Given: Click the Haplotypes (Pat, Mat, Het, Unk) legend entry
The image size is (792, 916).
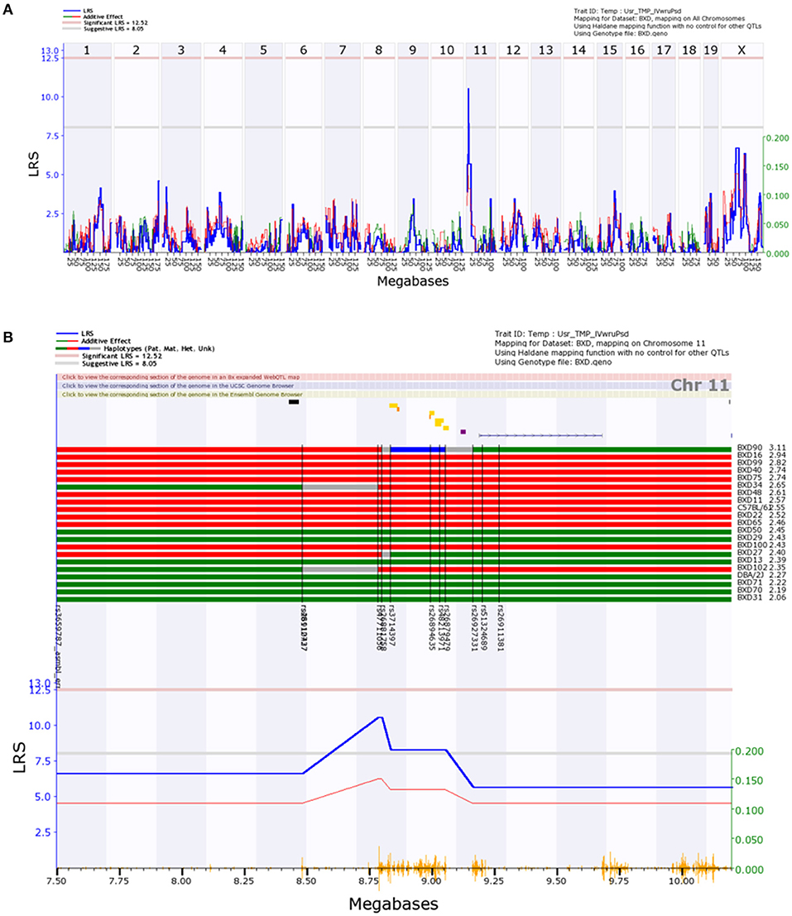Looking at the screenshot, I should pyautogui.click(x=159, y=348).
